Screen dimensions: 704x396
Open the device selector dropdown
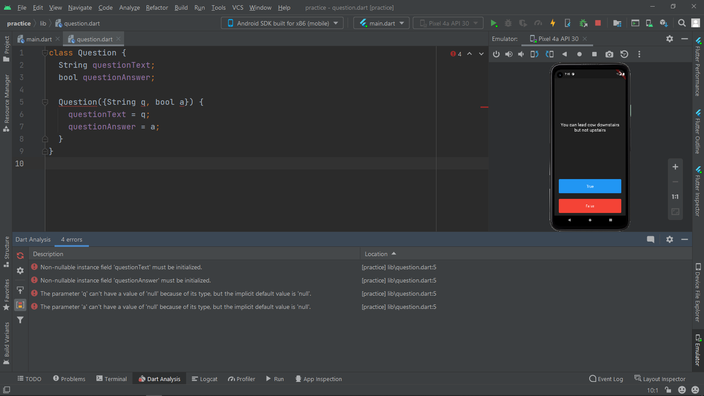pyautogui.click(x=282, y=23)
